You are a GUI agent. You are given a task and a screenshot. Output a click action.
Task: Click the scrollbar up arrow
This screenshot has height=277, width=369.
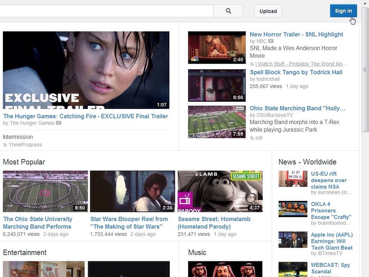364,4
